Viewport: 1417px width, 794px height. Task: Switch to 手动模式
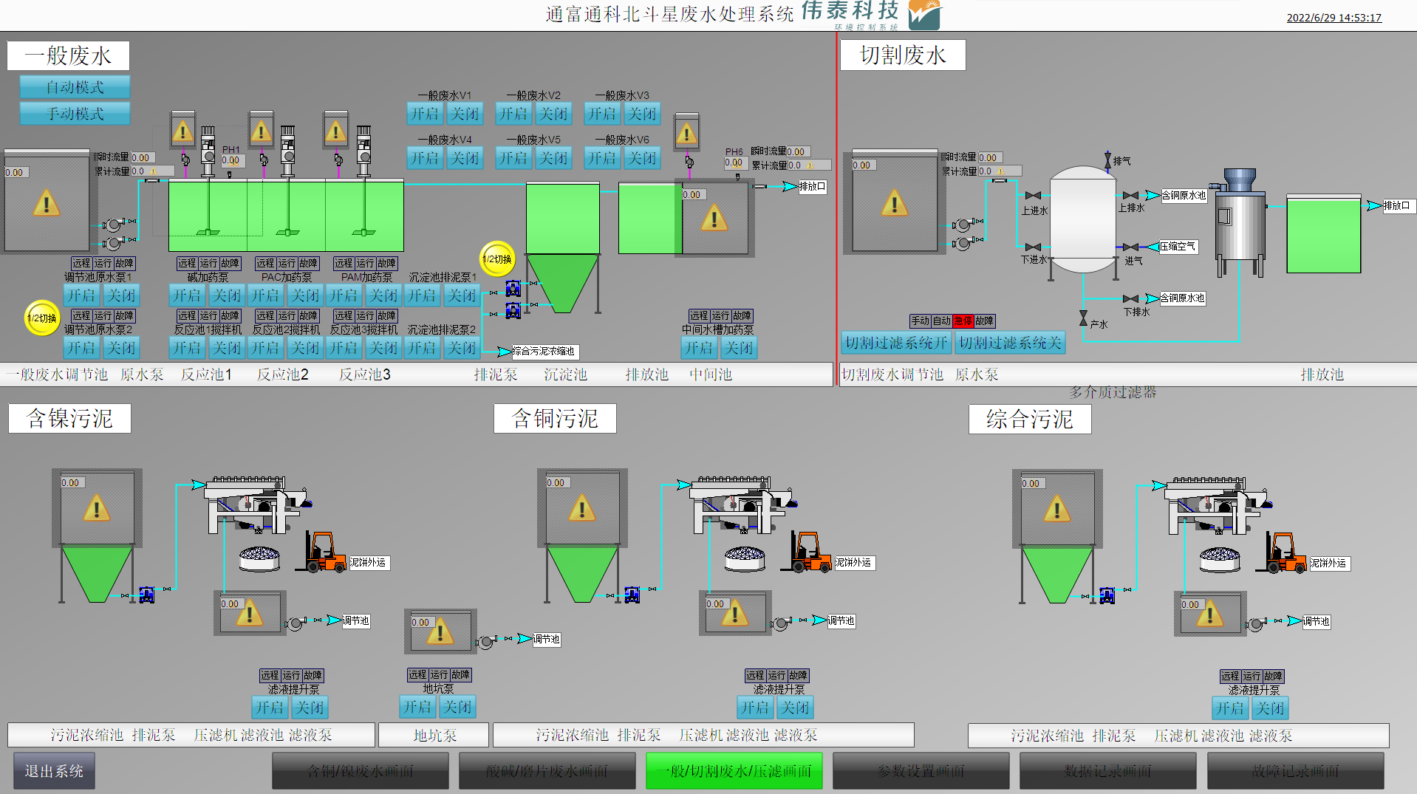click(x=75, y=114)
